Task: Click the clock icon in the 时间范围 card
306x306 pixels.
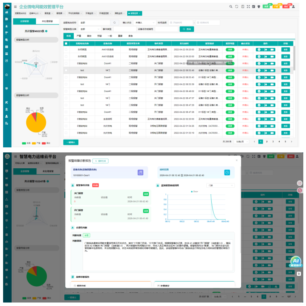Action: tap(227, 173)
